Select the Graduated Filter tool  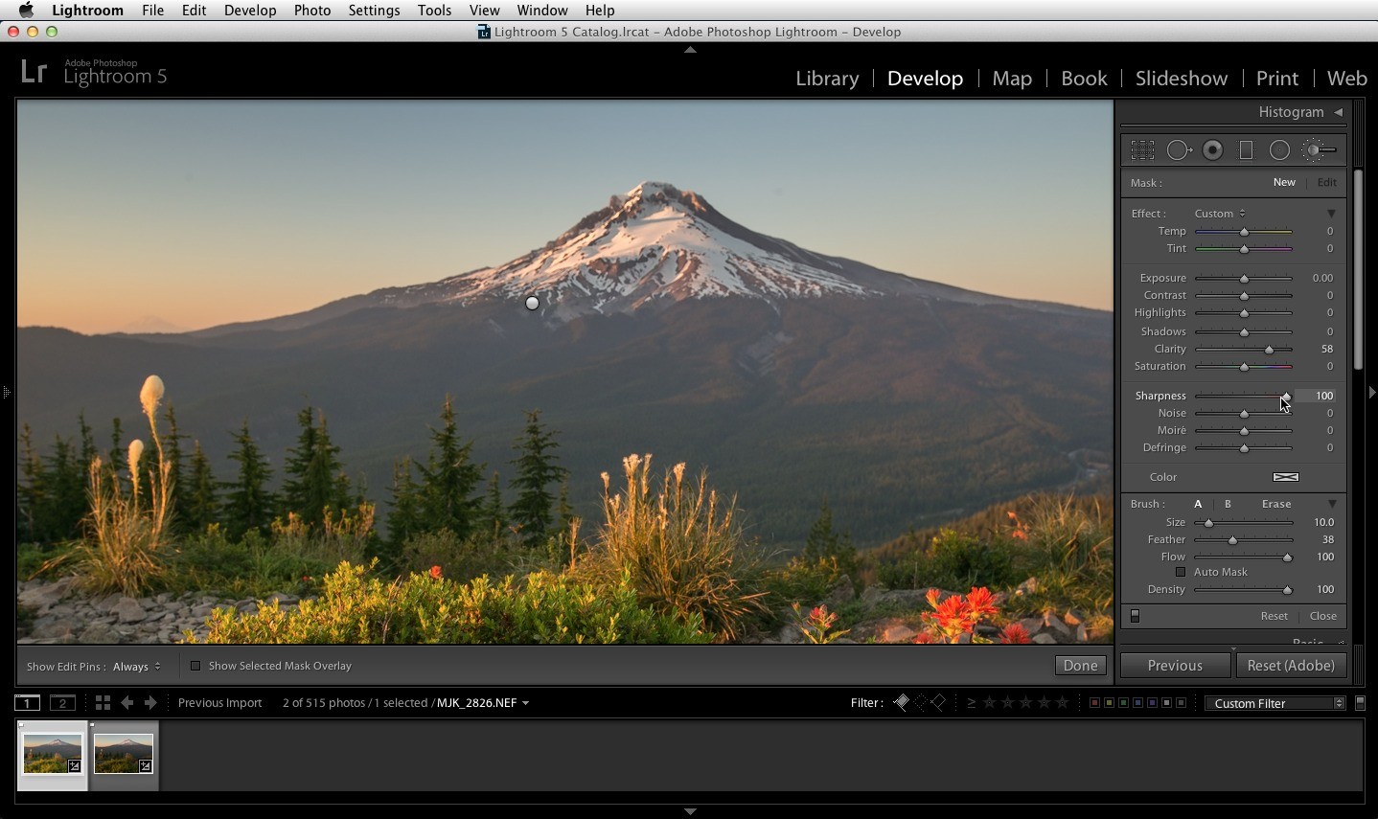pyautogui.click(x=1246, y=150)
